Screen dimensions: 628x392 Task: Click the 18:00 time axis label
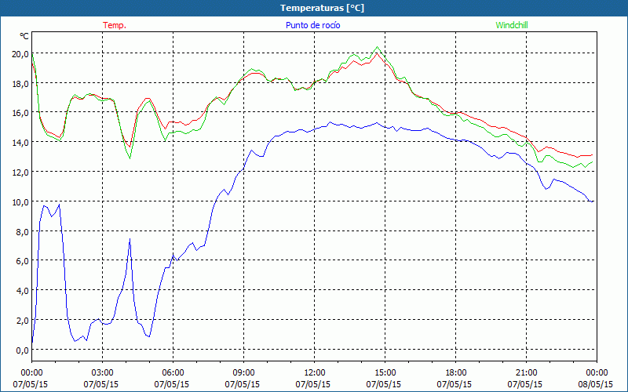[455, 373]
